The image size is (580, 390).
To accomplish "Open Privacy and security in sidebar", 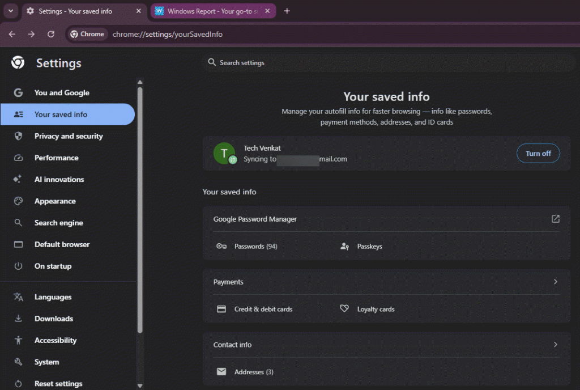I will (67, 136).
